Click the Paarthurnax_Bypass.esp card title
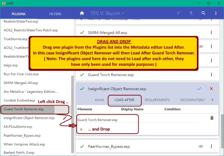The image size is (224, 156). point(109,146)
